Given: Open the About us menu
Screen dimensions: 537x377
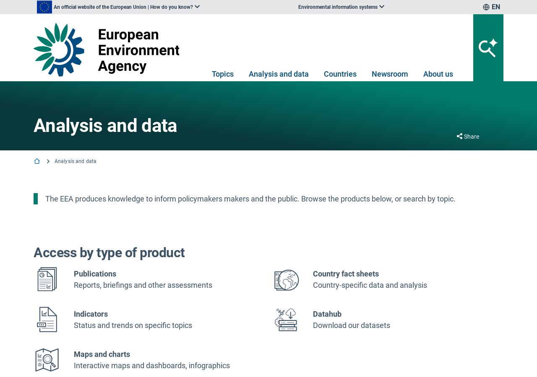Looking at the screenshot, I should click(x=438, y=74).
